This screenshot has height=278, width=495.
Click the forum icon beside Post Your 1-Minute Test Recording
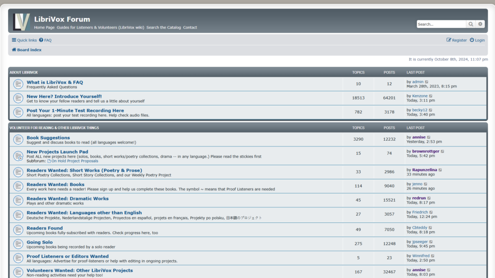(18, 112)
